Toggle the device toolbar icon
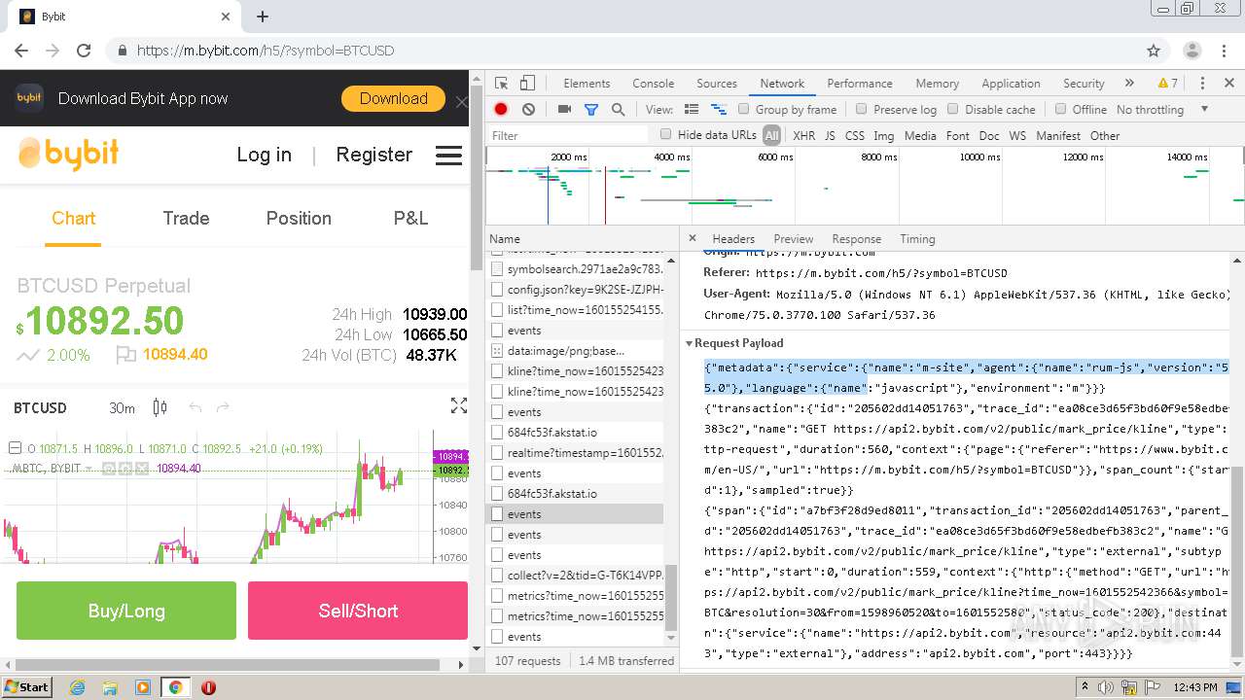Viewport: 1245px width, 700px height. point(527,84)
